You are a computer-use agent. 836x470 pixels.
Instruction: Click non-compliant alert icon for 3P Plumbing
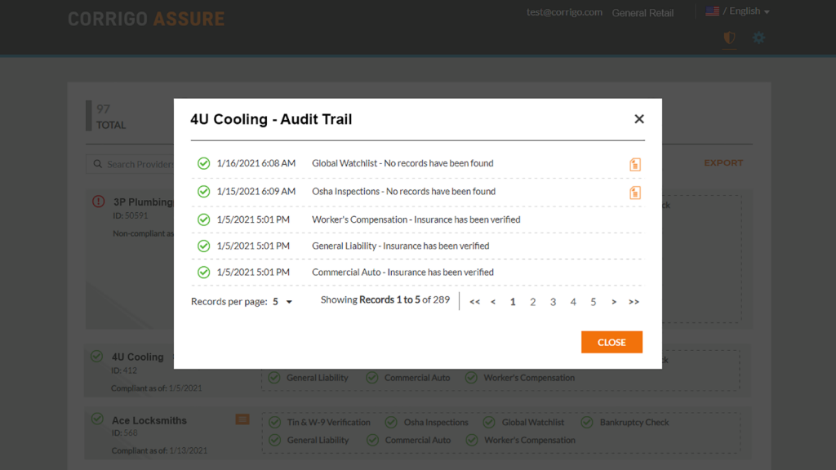[99, 202]
